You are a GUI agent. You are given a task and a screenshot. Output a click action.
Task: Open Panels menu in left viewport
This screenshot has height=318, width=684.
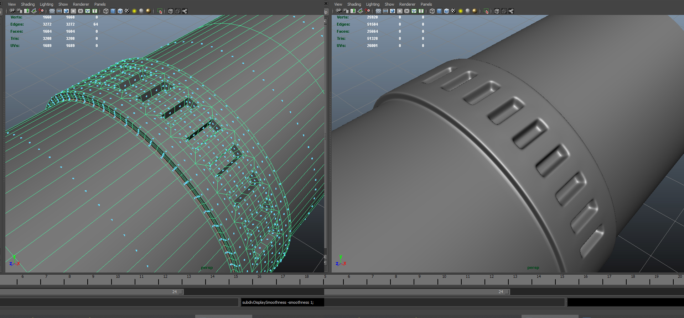pos(100,4)
